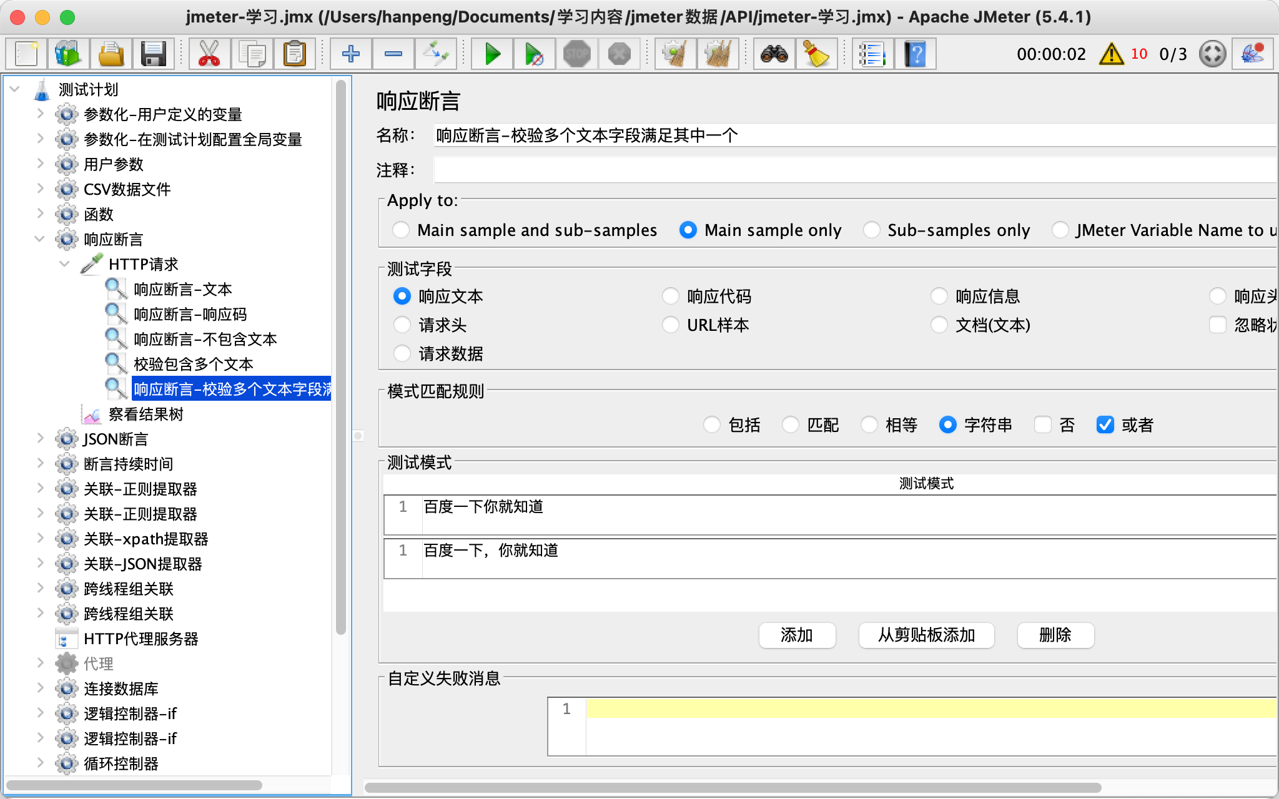Open 察看结果树 in the tree
Image resolution: width=1279 pixels, height=799 pixels.
(146, 414)
